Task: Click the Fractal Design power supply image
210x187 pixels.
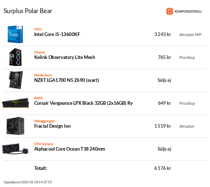Action: pyautogui.click(x=15, y=126)
